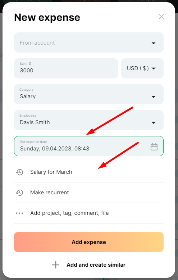178x280 pixels.
Task: Click plus icon next to create similar
Action: click(x=56, y=265)
